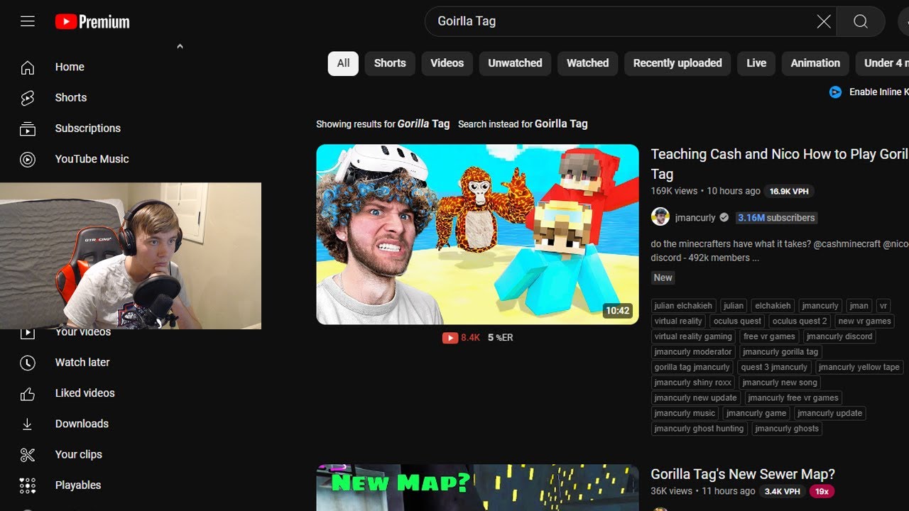Select the Shorts filter chip

[390, 63]
